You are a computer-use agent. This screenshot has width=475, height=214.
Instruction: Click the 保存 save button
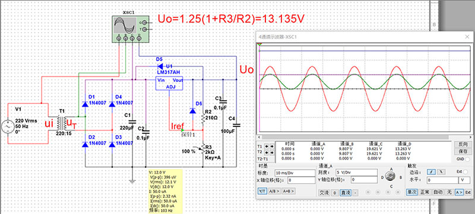[x=463, y=151]
